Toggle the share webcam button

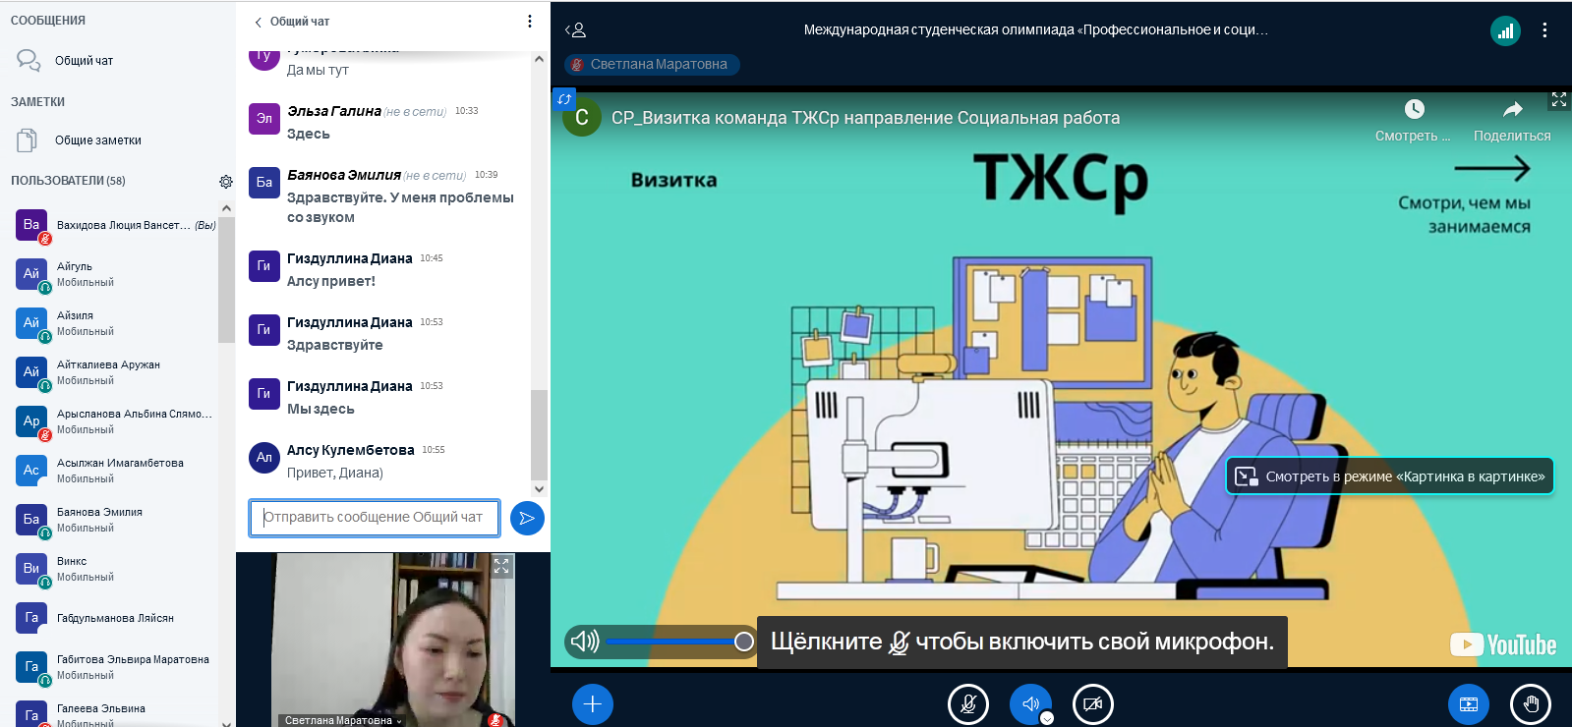click(x=1092, y=704)
